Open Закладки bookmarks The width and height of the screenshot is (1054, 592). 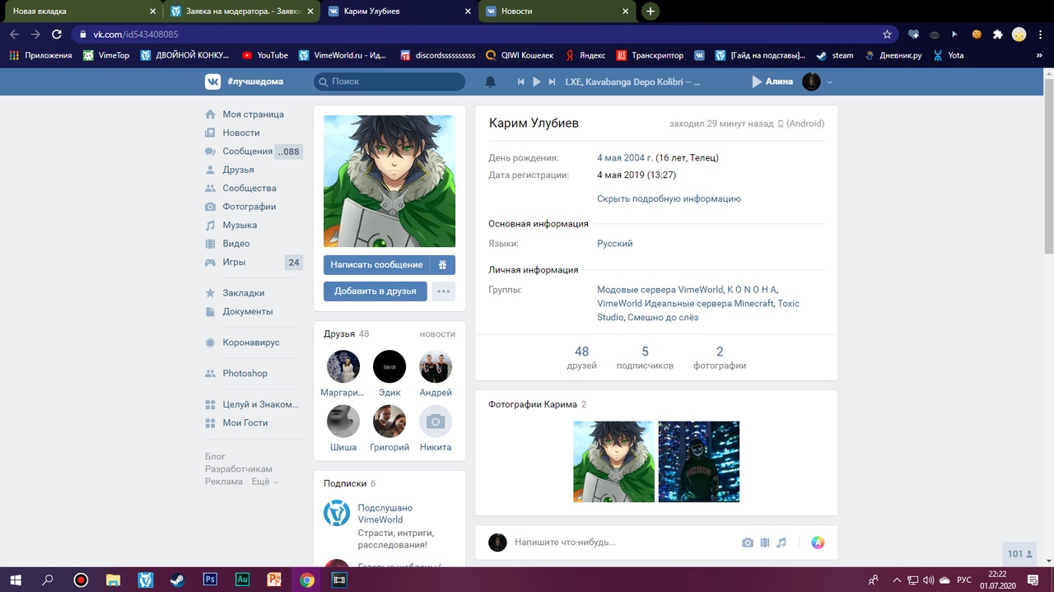(x=243, y=293)
